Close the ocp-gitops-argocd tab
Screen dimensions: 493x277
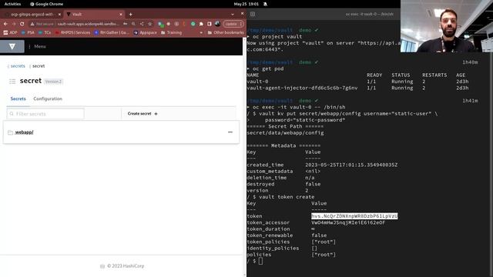(59, 14)
